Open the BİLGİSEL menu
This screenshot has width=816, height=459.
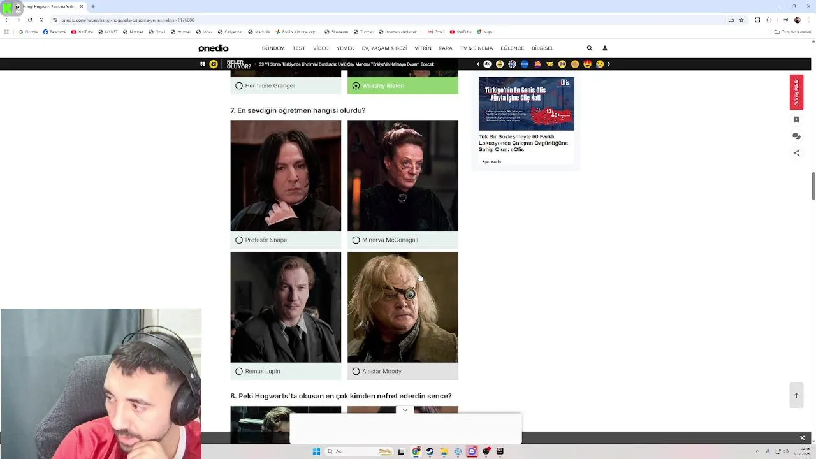543,48
